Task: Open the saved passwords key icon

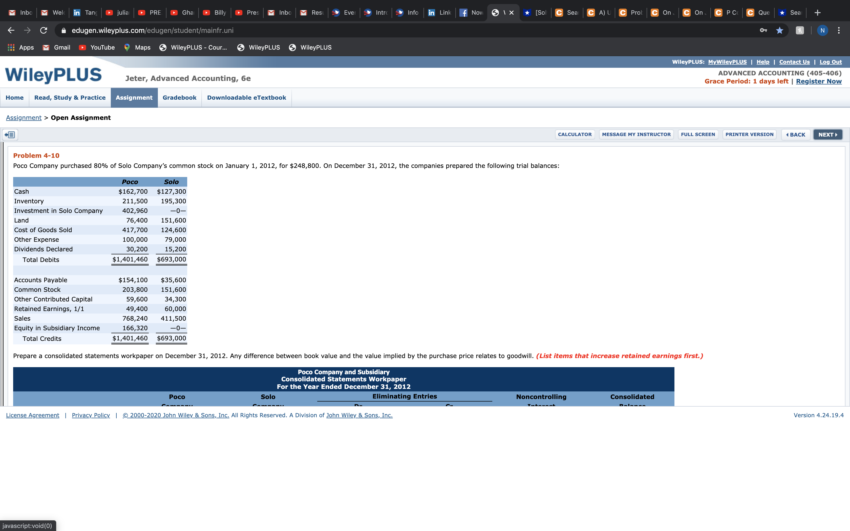Action: tap(763, 31)
